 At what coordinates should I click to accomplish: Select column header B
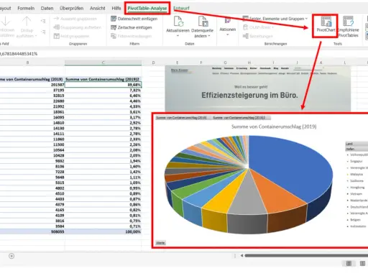point(27,63)
